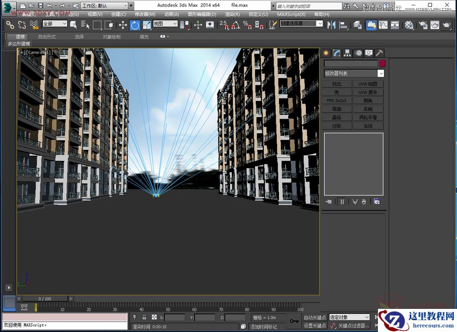
Task: Click the X coordinate input field
Action: tap(175, 317)
